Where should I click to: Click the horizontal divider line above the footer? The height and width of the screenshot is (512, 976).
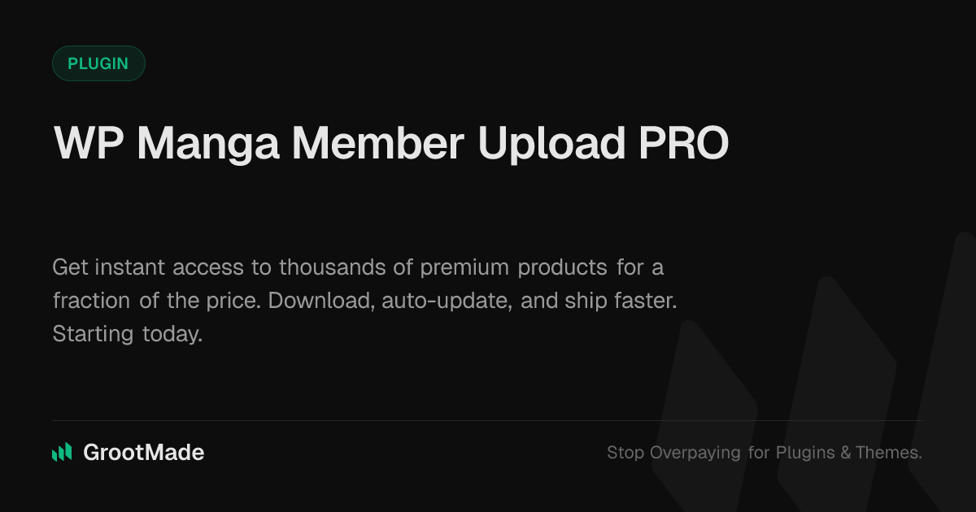[x=488, y=421]
